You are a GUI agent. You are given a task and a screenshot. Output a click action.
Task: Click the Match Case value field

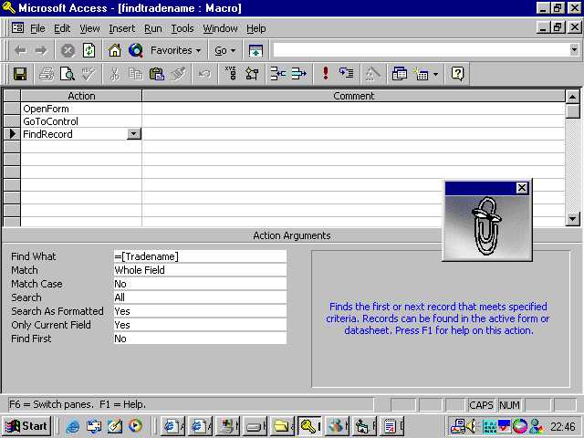coord(200,284)
